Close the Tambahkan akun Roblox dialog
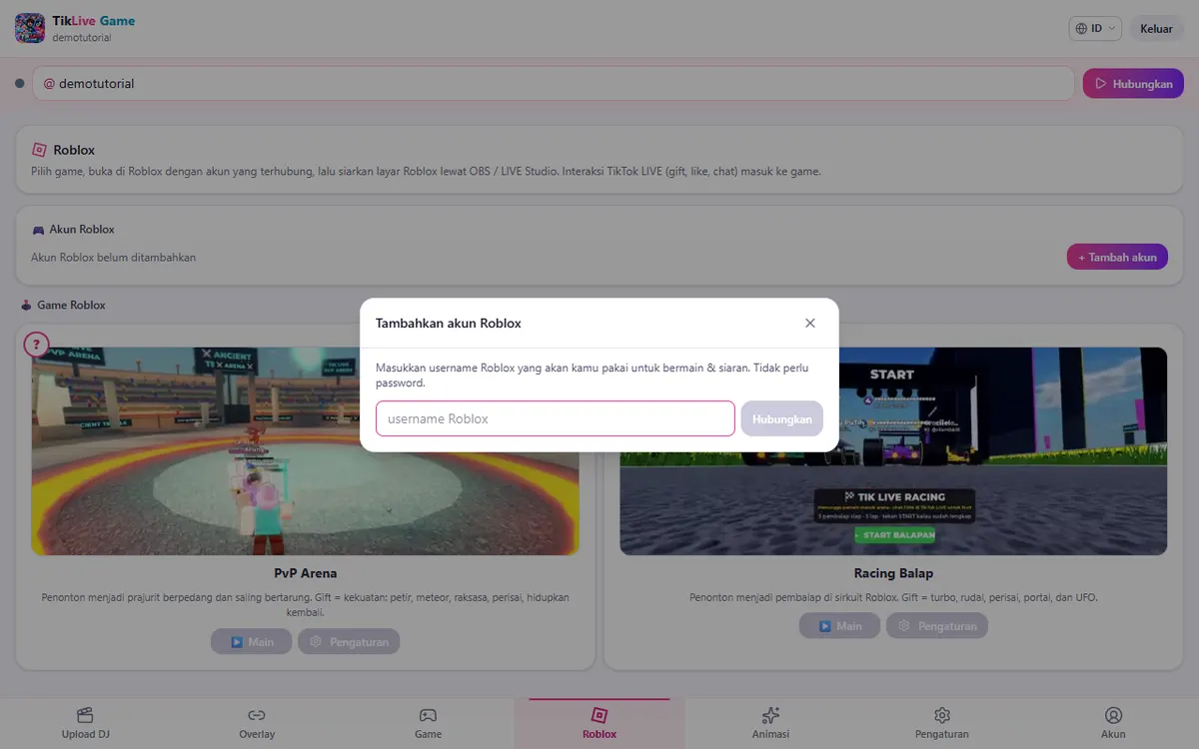The height and width of the screenshot is (749, 1199). (810, 323)
